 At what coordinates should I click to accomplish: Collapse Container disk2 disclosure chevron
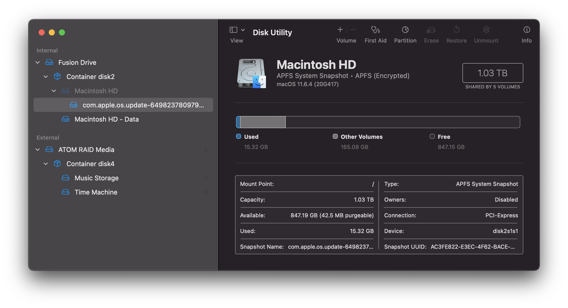pos(46,77)
